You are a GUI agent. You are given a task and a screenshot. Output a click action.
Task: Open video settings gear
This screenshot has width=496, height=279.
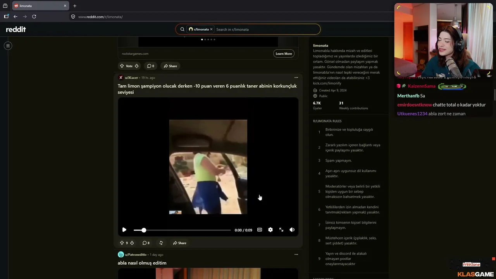click(270, 230)
